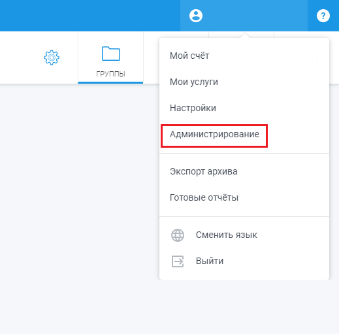
Task: Open settings with the gear icon
Action: [52, 58]
